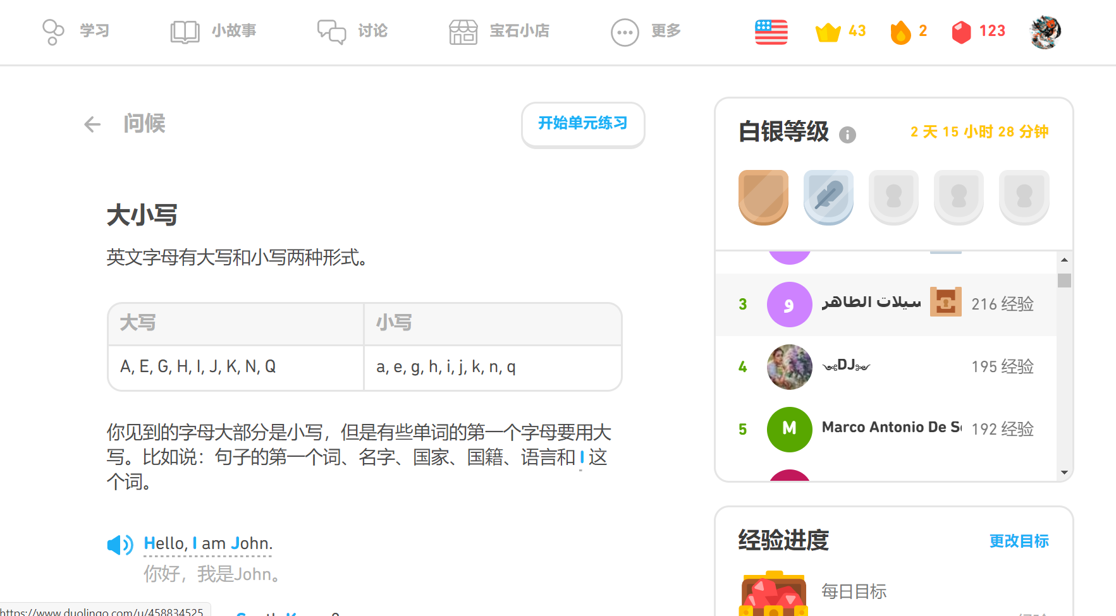Screen dimensions: 1116x616
Task: Click the locked league badge next to the silver badge
Action: pos(893,197)
